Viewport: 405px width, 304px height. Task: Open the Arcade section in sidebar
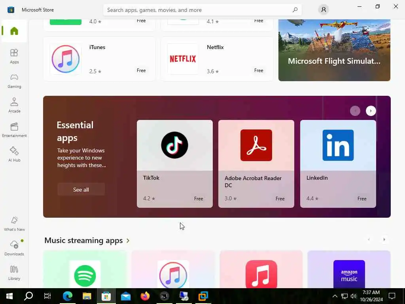point(14,105)
